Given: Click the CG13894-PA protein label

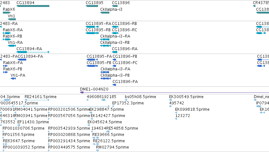Looking at the screenshot, I should 30,56.
